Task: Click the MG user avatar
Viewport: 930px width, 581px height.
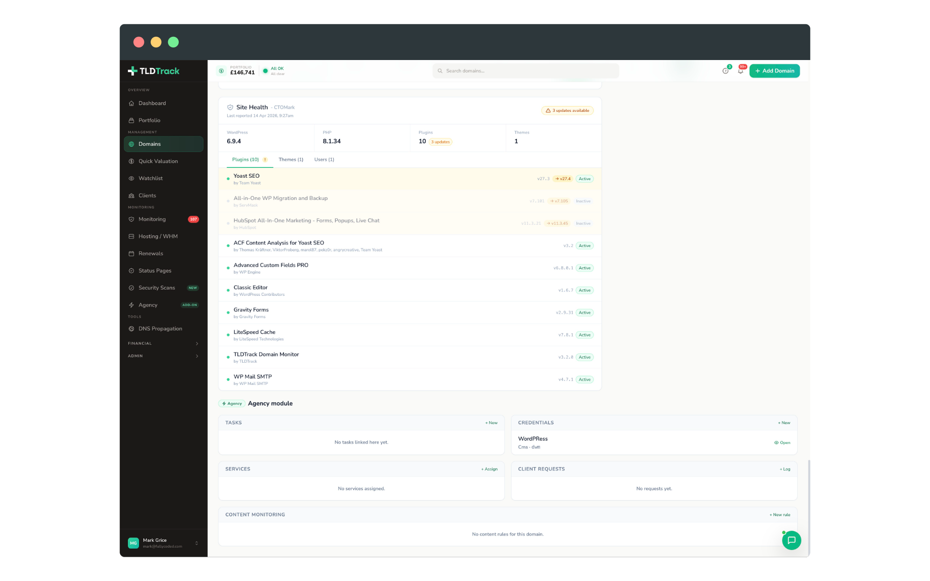Action: [x=133, y=543]
